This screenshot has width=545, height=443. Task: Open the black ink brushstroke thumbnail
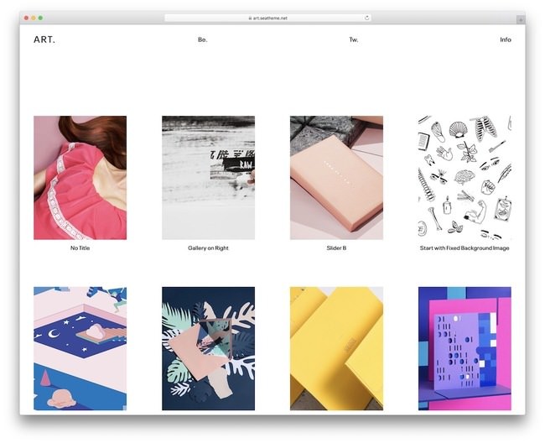[x=208, y=178]
